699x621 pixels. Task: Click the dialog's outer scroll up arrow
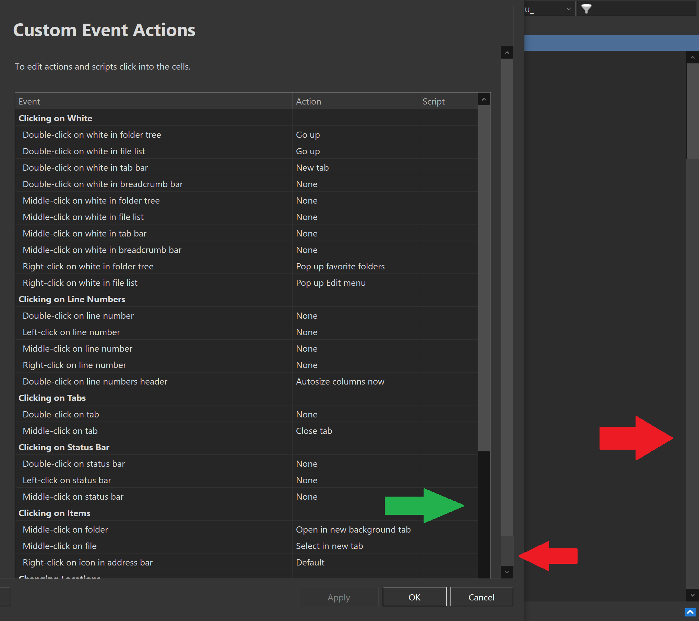click(x=507, y=52)
